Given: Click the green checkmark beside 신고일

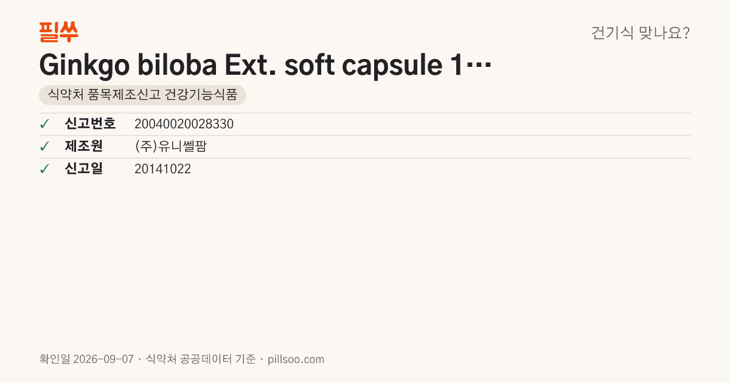Looking at the screenshot, I should click(x=44, y=169).
